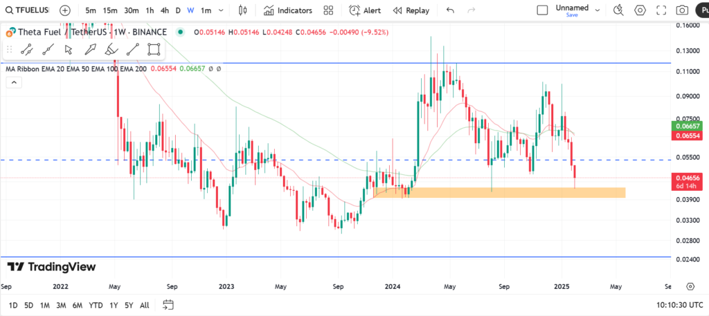Create a new Alert
Viewport: 709px width, 316px height.
click(x=365, y=10)
